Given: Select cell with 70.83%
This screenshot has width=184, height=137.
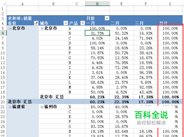Looking at the screenshot, I should 97,58.
